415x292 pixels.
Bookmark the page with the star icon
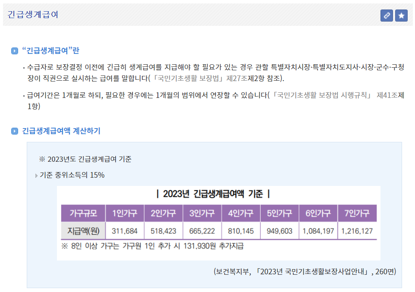pyautogui.click(x=402, y=16)
